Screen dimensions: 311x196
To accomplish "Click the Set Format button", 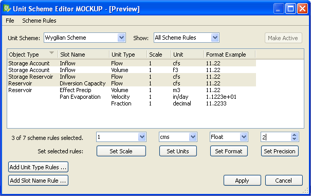I will pos(229,151).
